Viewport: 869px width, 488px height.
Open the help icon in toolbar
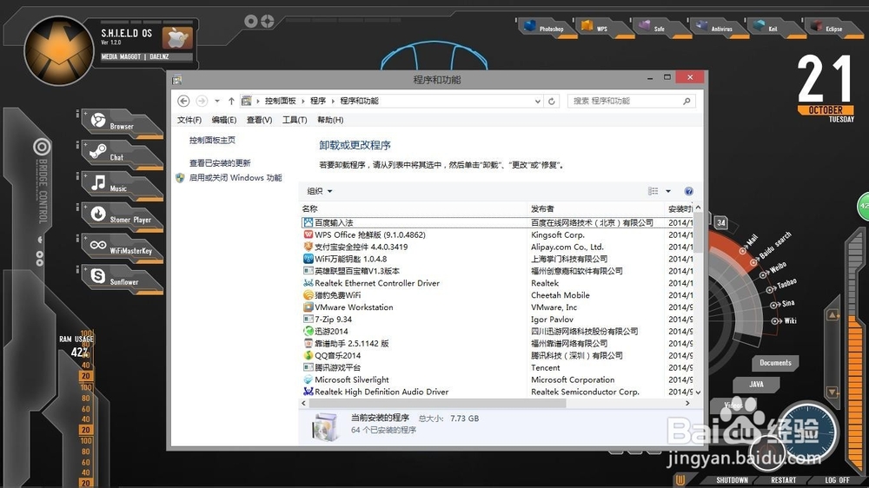[688, 191]
